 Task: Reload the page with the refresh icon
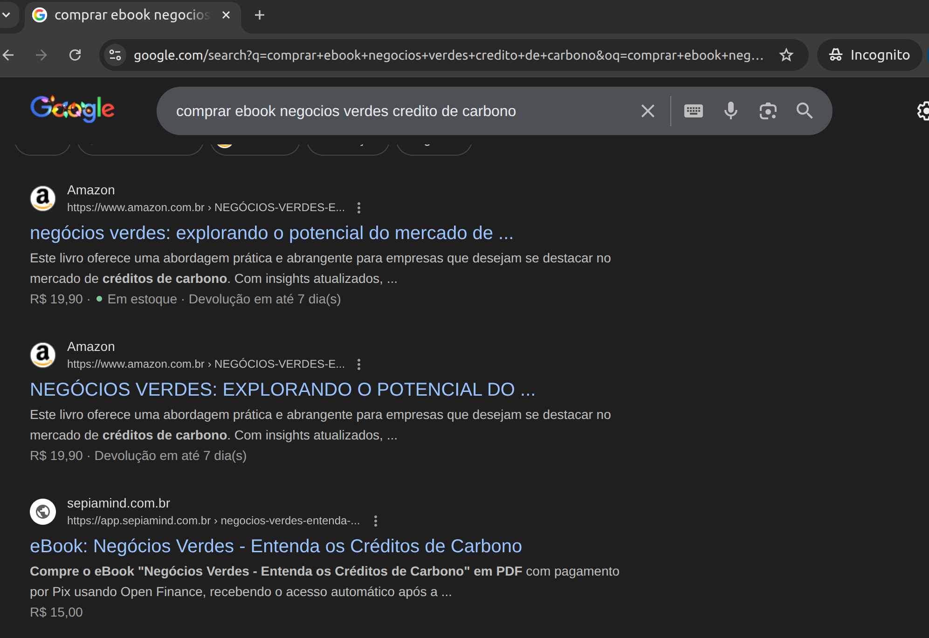pos(76,55)
